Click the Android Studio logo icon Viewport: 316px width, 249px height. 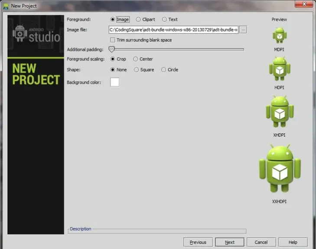[20, 33]
